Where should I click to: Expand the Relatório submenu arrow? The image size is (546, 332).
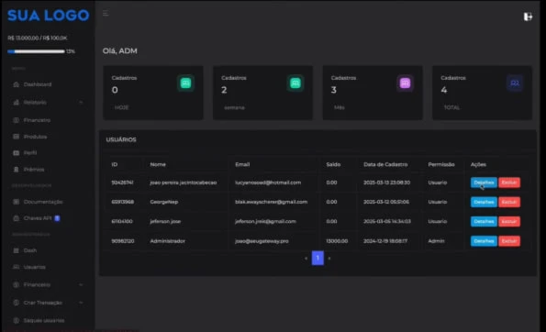point(81,103)
